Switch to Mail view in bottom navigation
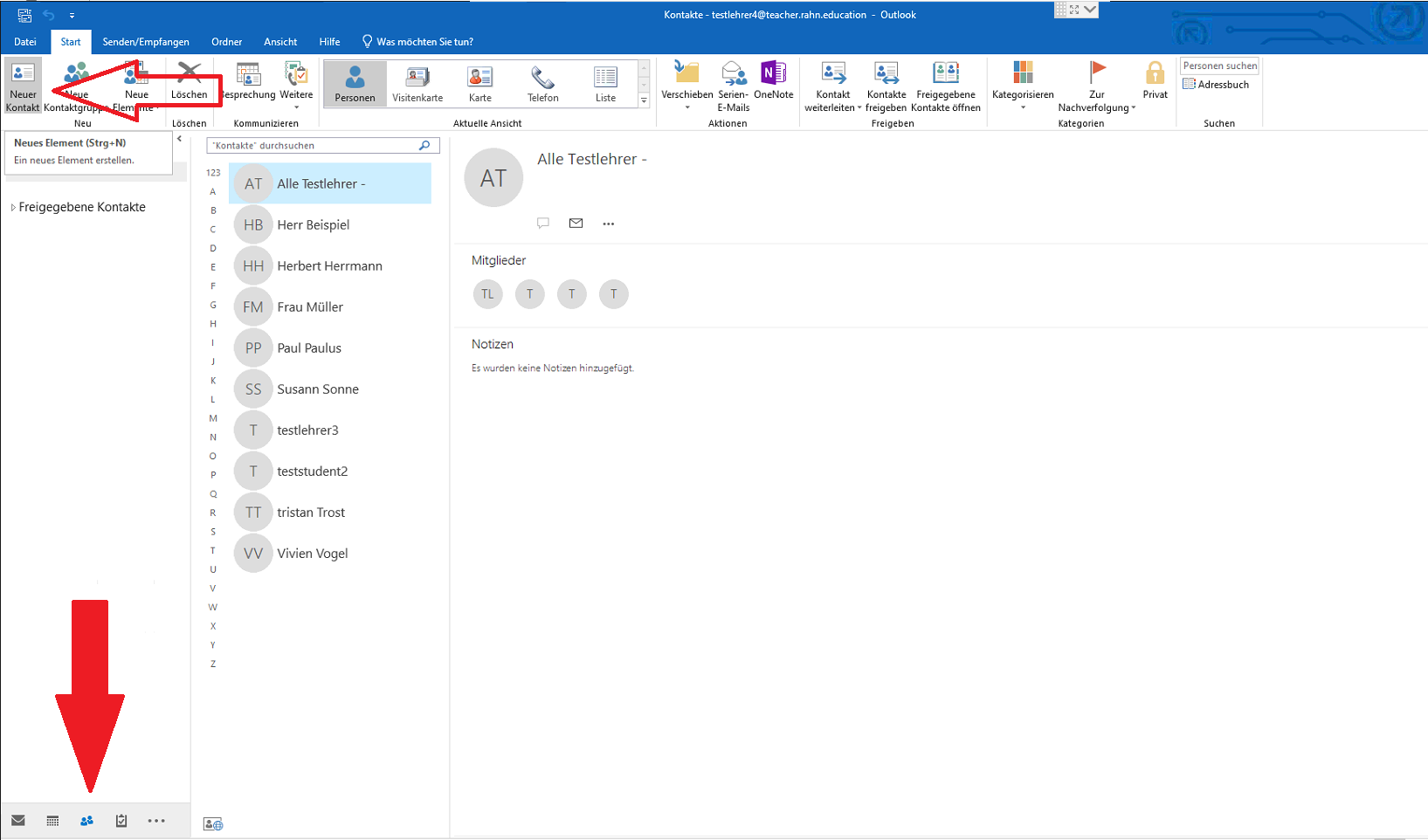This screenshot has height=840, width=1428. tap(18, 821)
